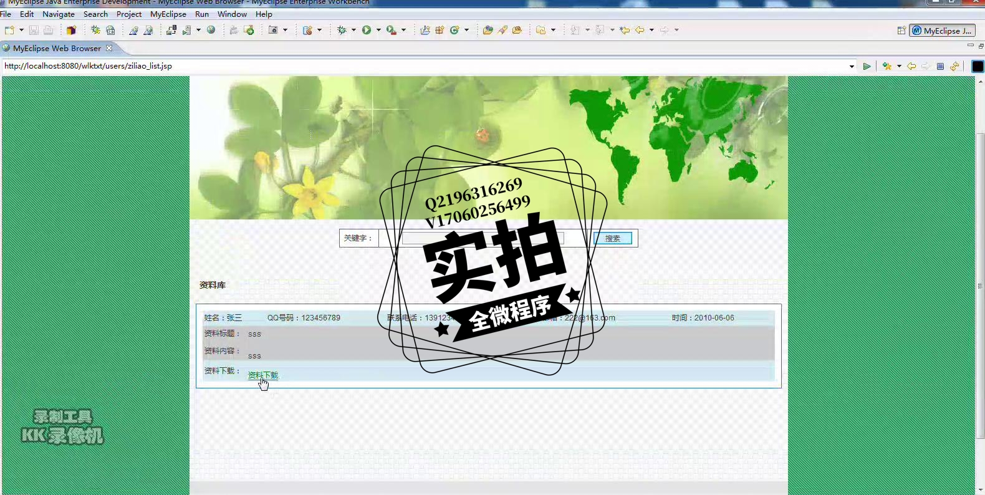Minimize the browser editor view
This screenshot has height=495, width=985.
pos(970,46)
